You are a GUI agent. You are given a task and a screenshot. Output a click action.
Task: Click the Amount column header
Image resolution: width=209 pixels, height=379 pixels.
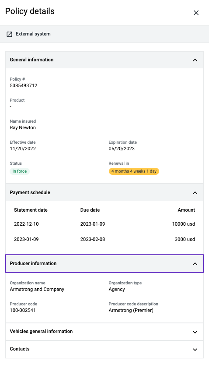[x=186, y=210]
